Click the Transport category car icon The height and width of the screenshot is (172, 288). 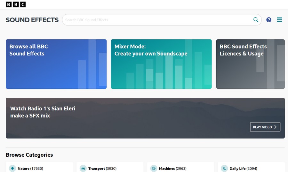[x=83, y=168]
